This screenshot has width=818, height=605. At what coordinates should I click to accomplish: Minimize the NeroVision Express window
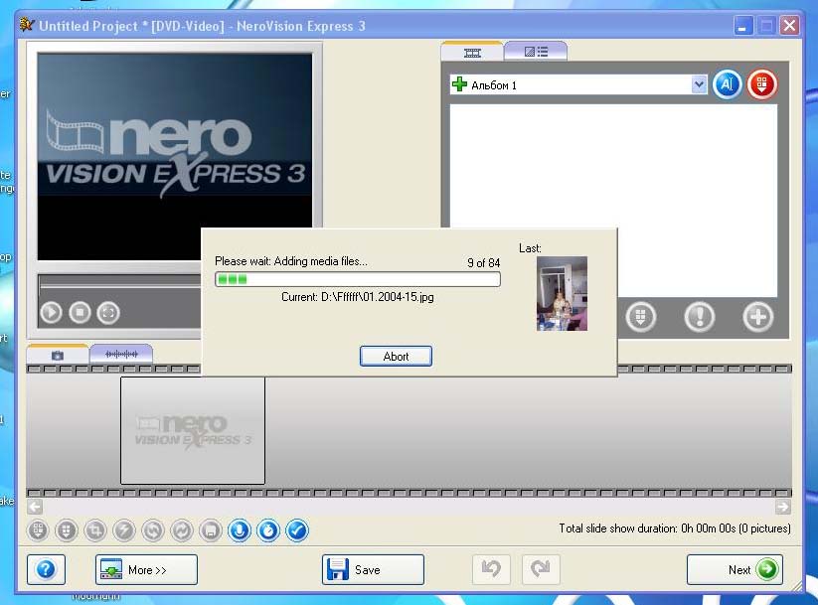click(742, 25)
